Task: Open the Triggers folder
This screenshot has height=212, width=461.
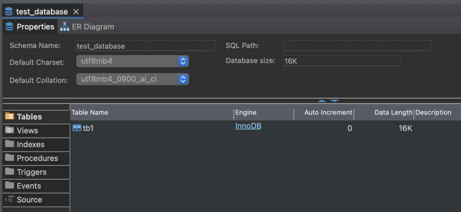Action: (32, 172)
